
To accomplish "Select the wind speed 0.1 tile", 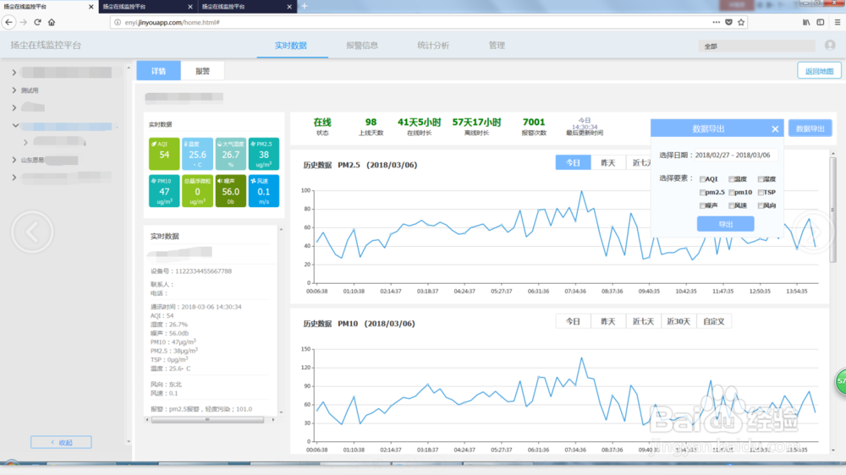I will (x=264, y=191).
